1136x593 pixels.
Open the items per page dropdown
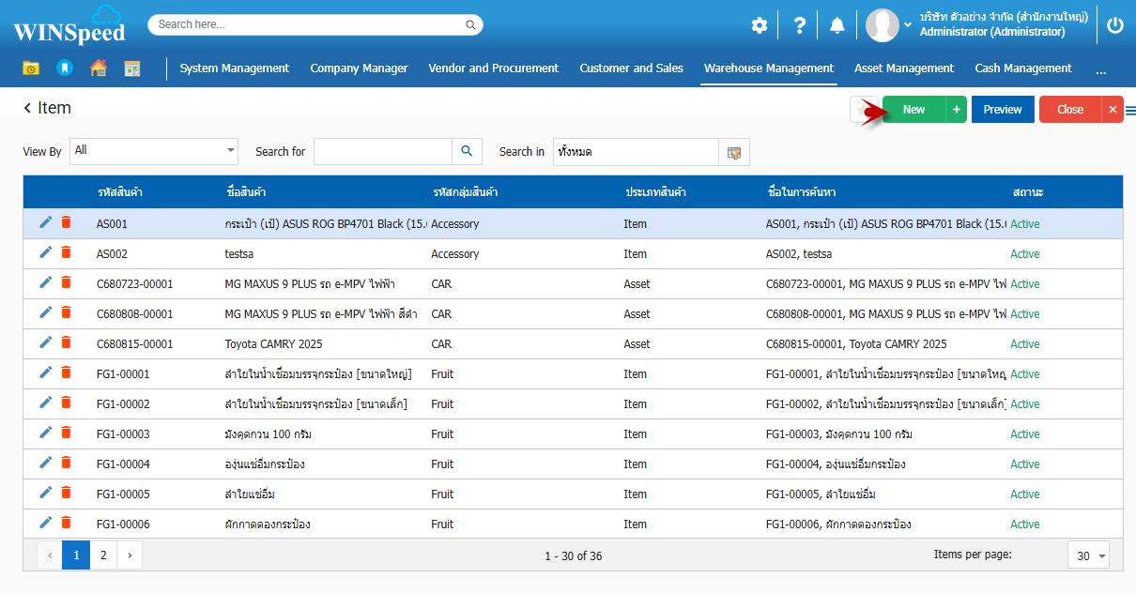point(1101,556)
